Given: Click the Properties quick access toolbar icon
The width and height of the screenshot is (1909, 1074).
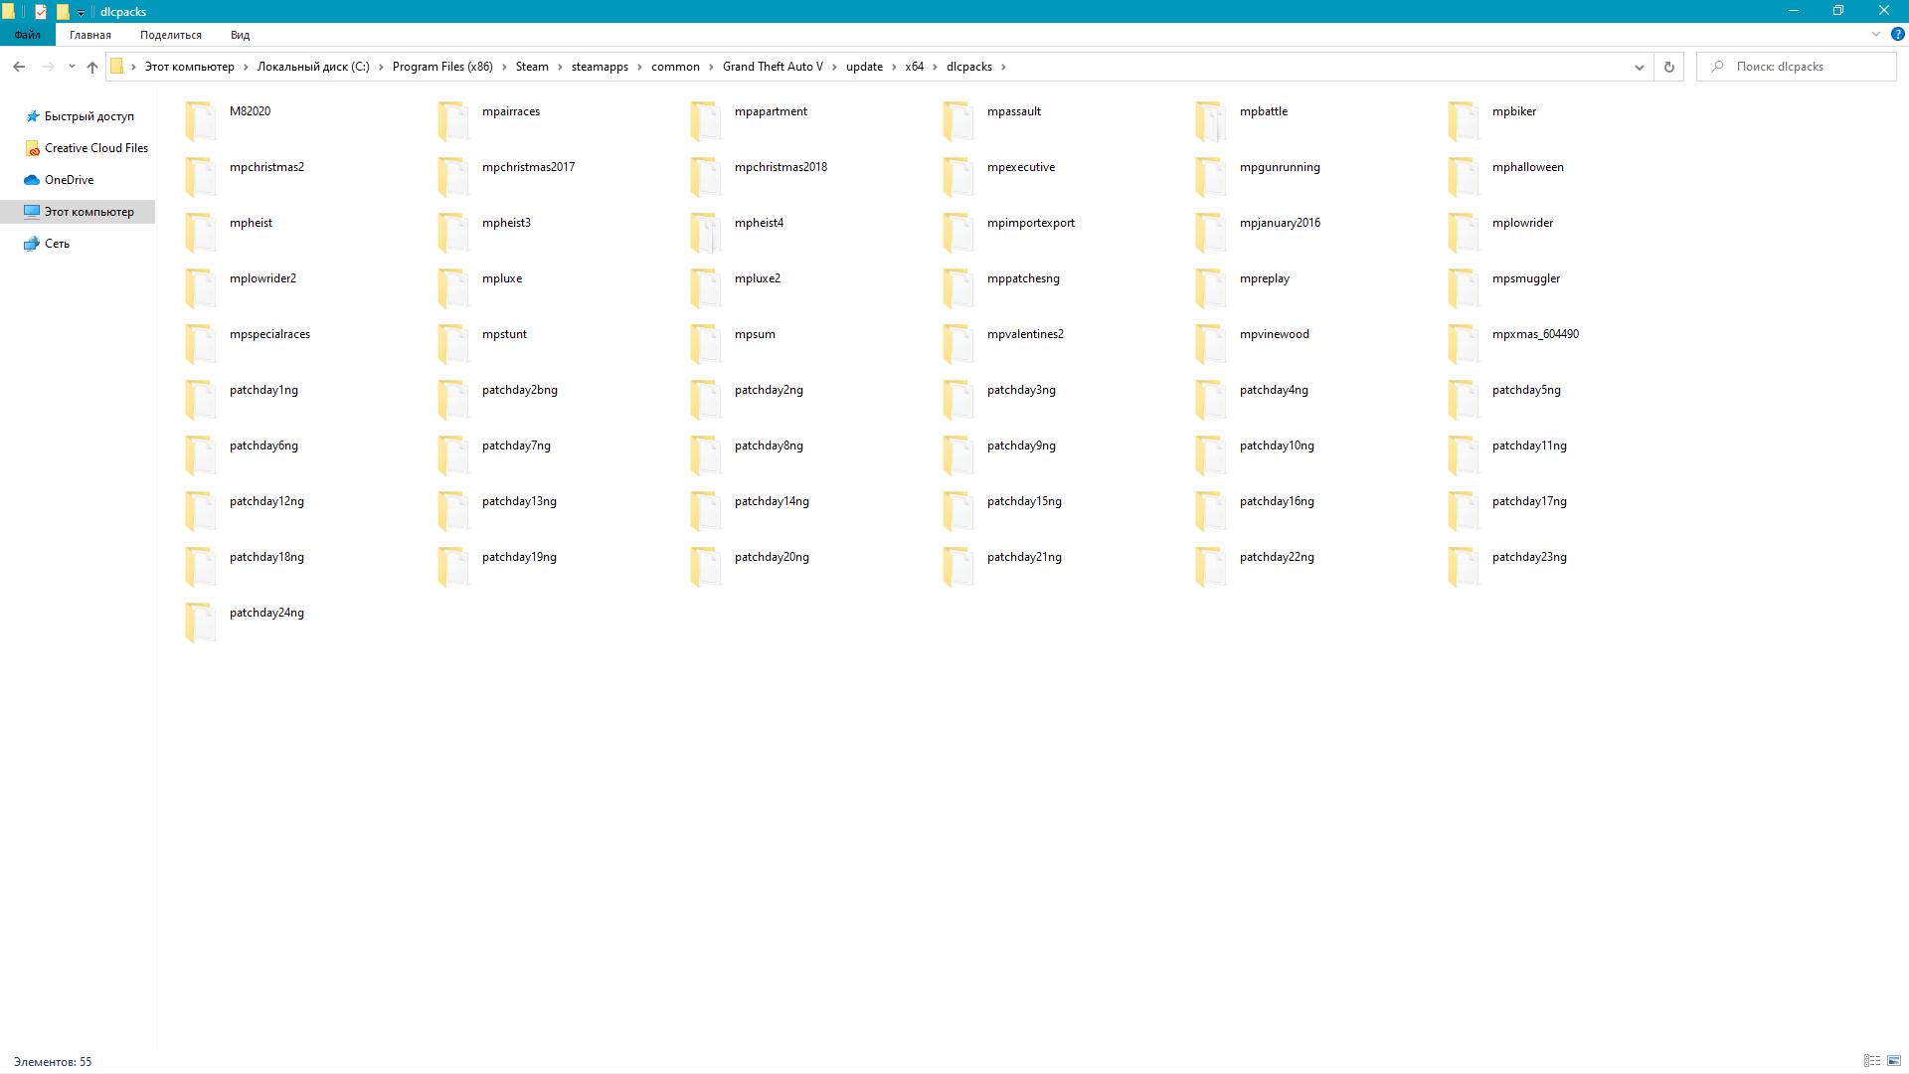Looking at the screenshot, I should [x=41, y=12].
